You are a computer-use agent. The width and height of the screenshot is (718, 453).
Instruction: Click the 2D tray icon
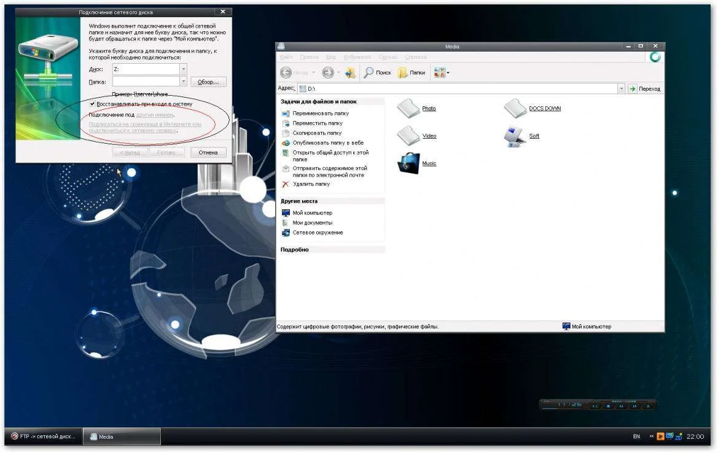pyautogui.click(x=679, y=436)
